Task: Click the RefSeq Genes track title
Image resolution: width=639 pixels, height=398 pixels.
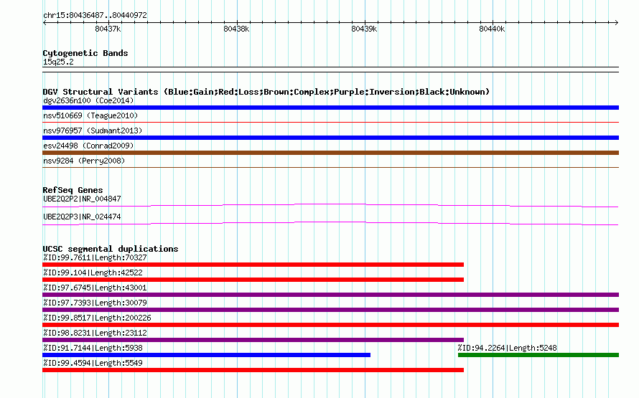Action: [x=73, y=190]
